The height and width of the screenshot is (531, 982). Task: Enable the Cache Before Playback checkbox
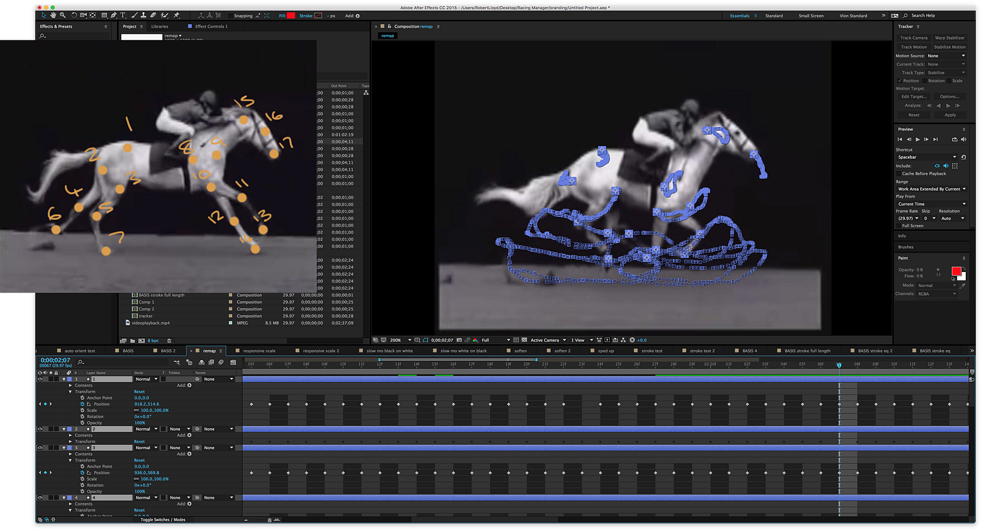(x=899, y=174)
